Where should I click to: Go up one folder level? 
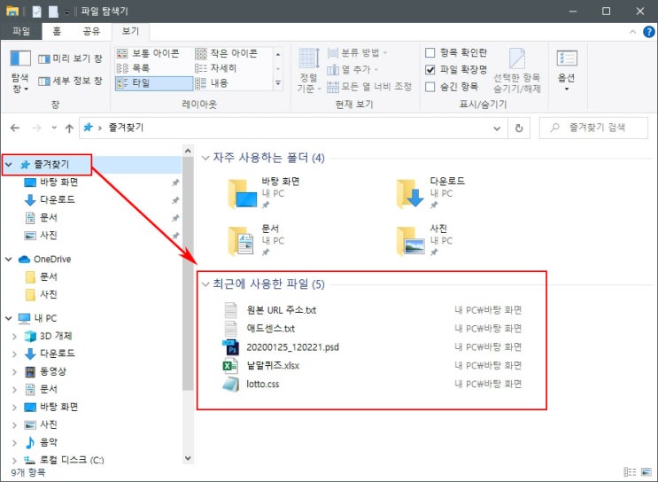(x=69, y=128)
